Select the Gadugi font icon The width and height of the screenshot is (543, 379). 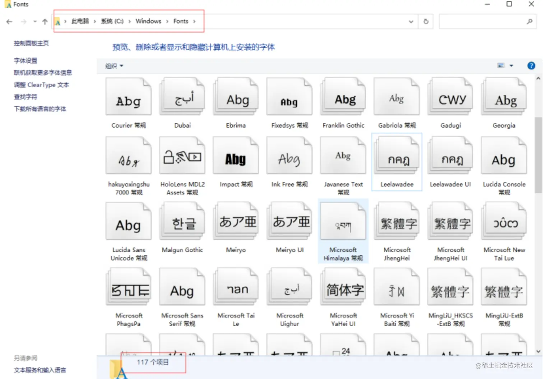(451, 97)
